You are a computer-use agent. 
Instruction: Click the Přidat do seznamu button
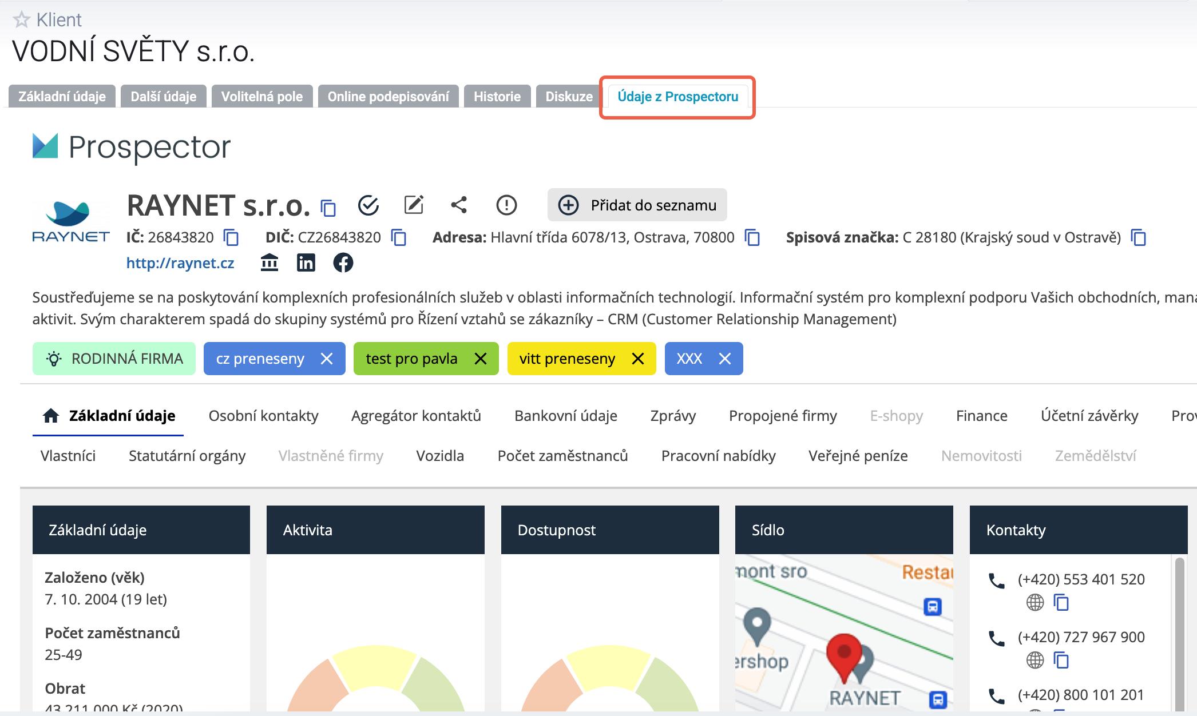click(x=637, y=205)
